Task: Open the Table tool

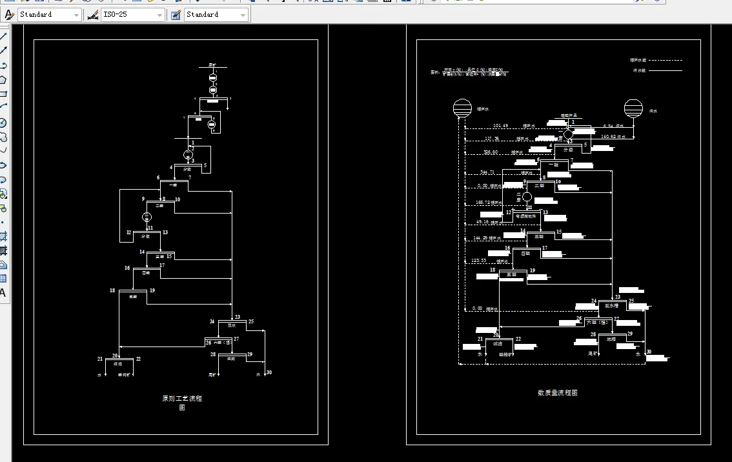Action: (3, 279)
